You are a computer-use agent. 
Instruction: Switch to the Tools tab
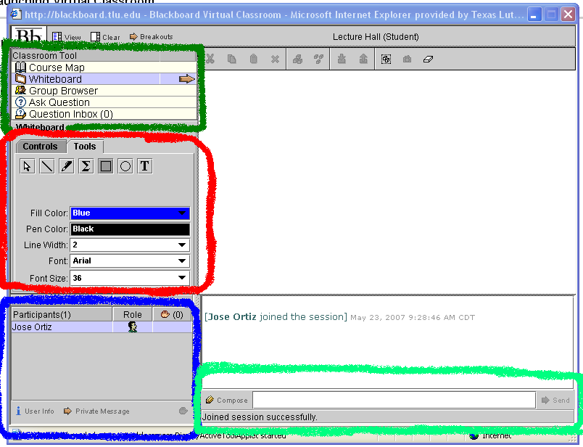tap(85, 147)
